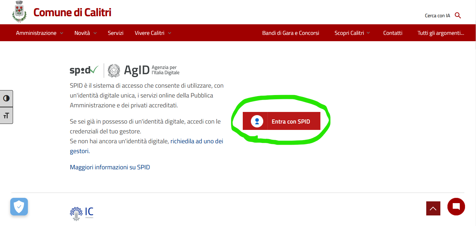This screenshot has height=226, width=476.
Task: Click the text 'Agenzia per l'Italia Digitale'
Action: click(x=165, y=70)
